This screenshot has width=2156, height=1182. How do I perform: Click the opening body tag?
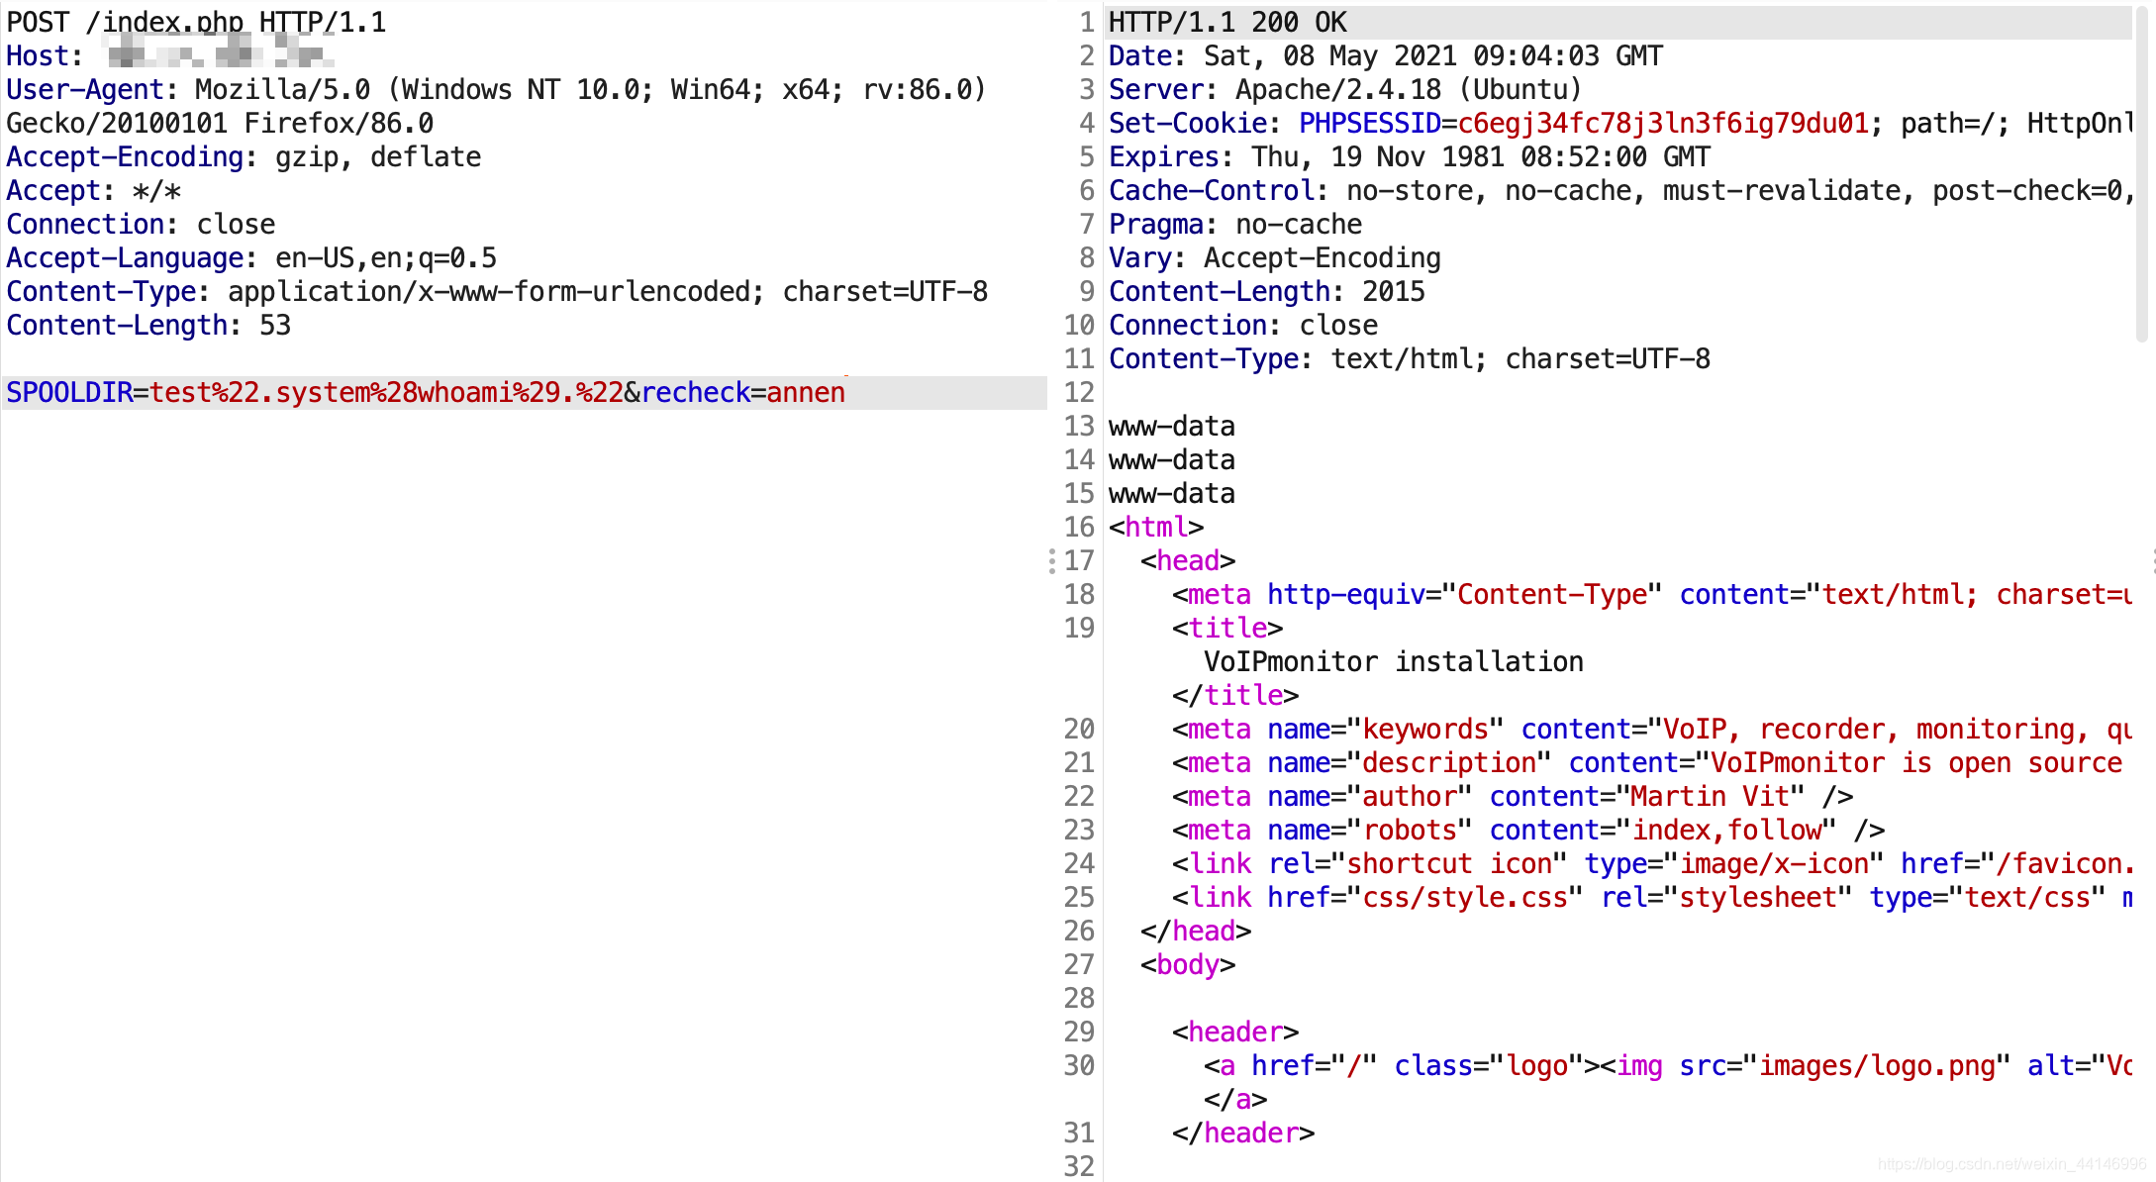coord(1188,964)
